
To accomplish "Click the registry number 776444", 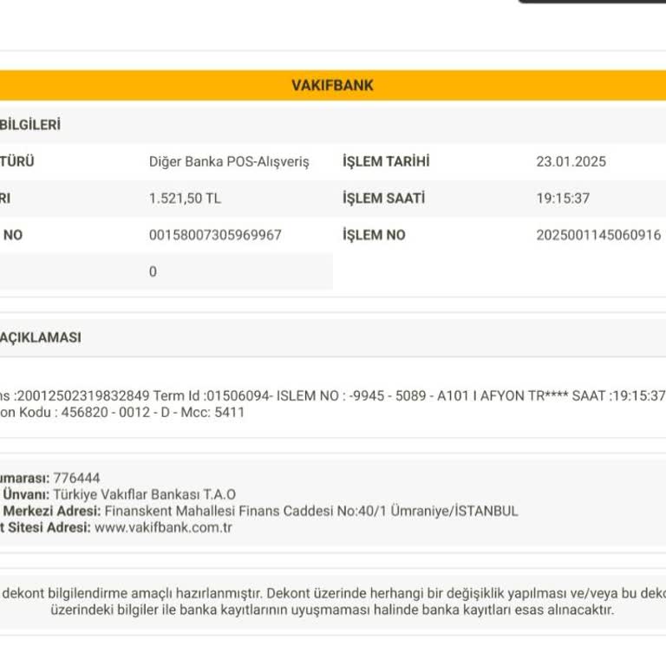I will click(76, 479).
